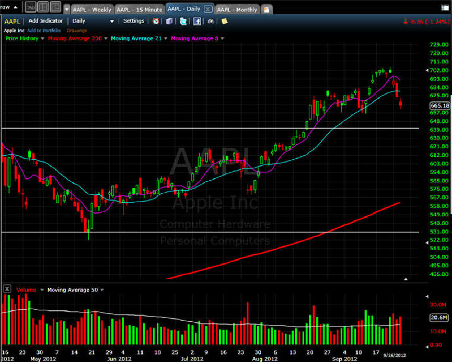452x362 pixels.
Task: Expand Moving Average 200 options arrow
Action: (106, 38)
